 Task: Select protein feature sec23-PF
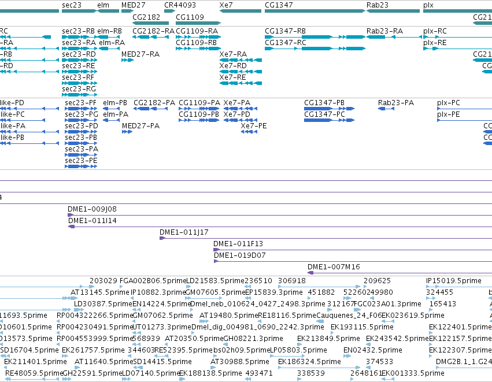[81, 109]
